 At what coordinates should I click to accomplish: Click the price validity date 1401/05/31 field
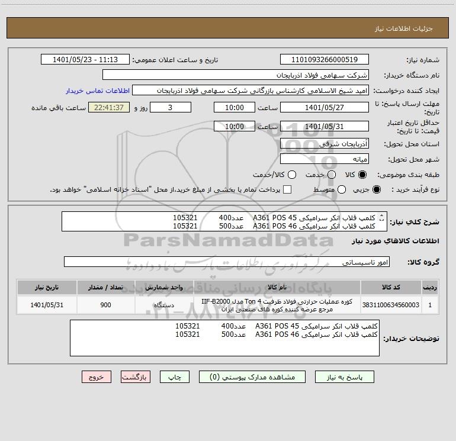(x=325, y=127)
